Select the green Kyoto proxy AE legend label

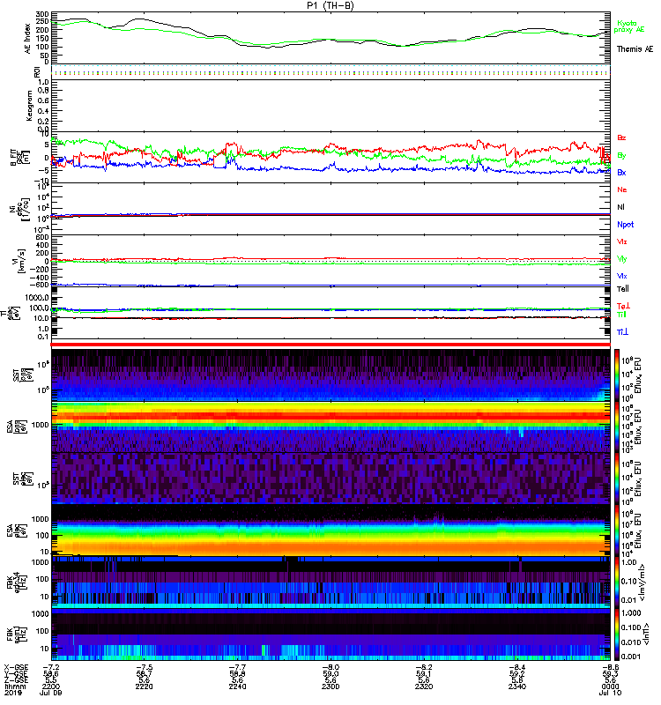[629, 26]
